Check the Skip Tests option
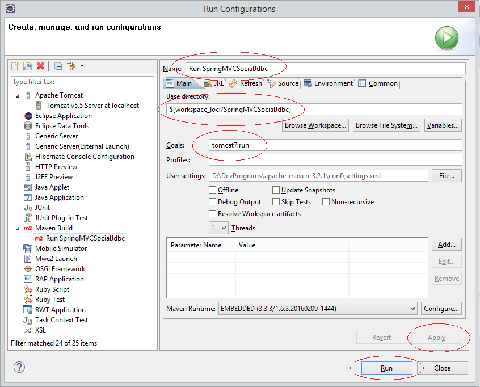The image size is (480, 387). click(x=276, y=202)
